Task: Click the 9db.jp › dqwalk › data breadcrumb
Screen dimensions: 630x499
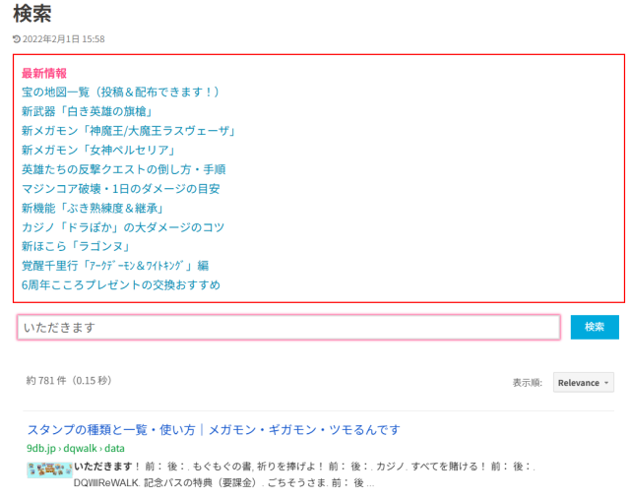Action: click(x=76, y=448)
